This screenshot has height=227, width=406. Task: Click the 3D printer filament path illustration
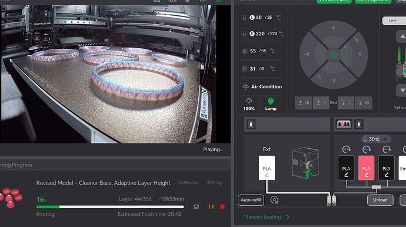pyautogui.click(x=305, y=163)
